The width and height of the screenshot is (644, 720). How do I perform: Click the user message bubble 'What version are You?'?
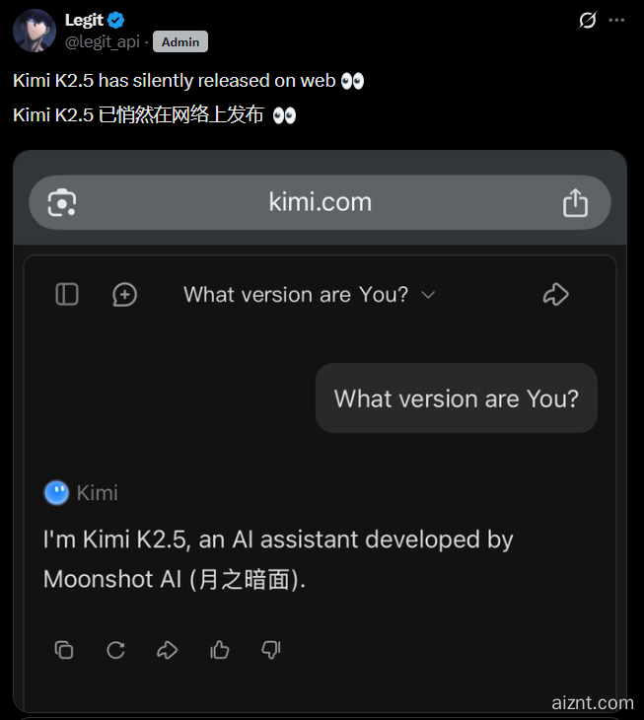pyautogui.click(x=457, y=398)
